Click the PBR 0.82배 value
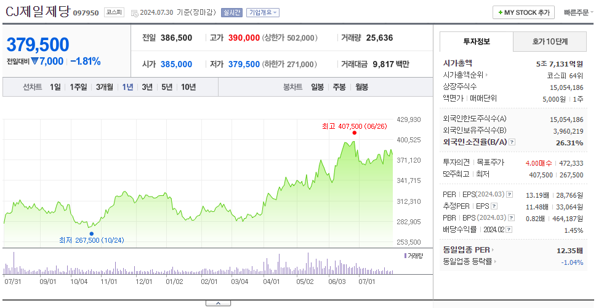596x308 pixels. point(538,219)
